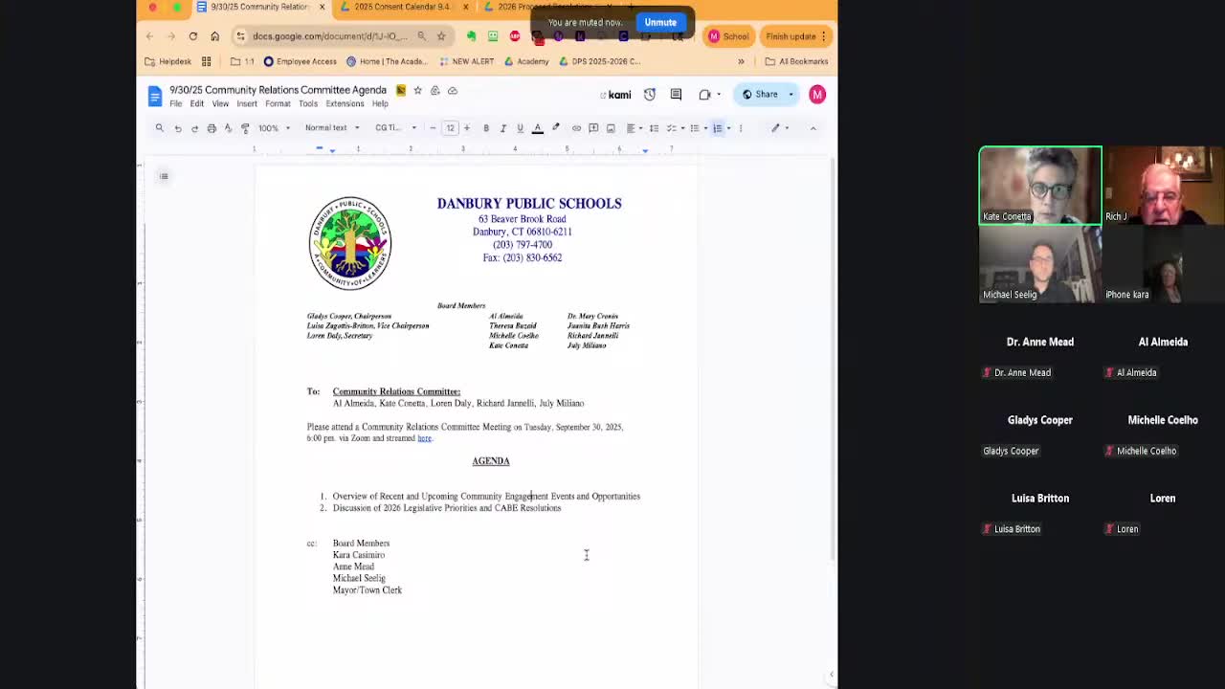The height and width of the screenshot is (689, 1225).
Task: Expand the Share button dropdown arrow
Action: (x=791, y=94)
